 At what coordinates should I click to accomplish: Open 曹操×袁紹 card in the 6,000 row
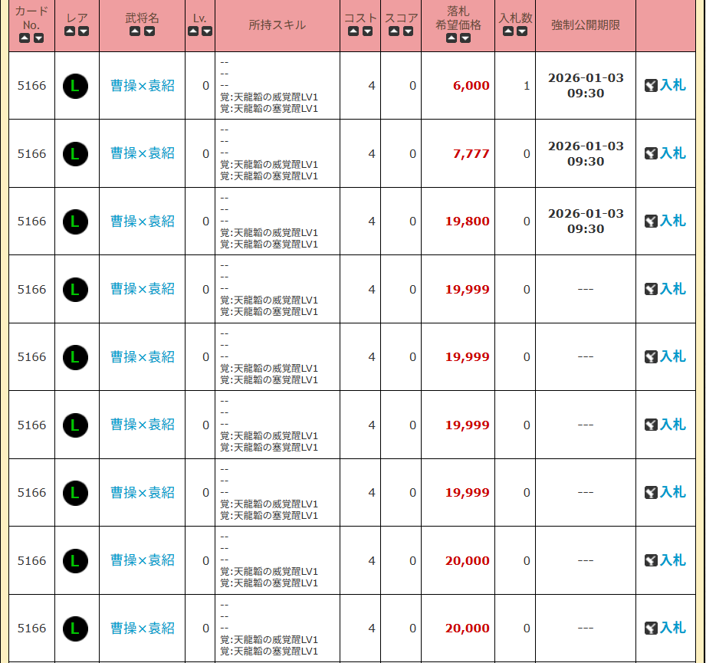(x=143, y=86)
